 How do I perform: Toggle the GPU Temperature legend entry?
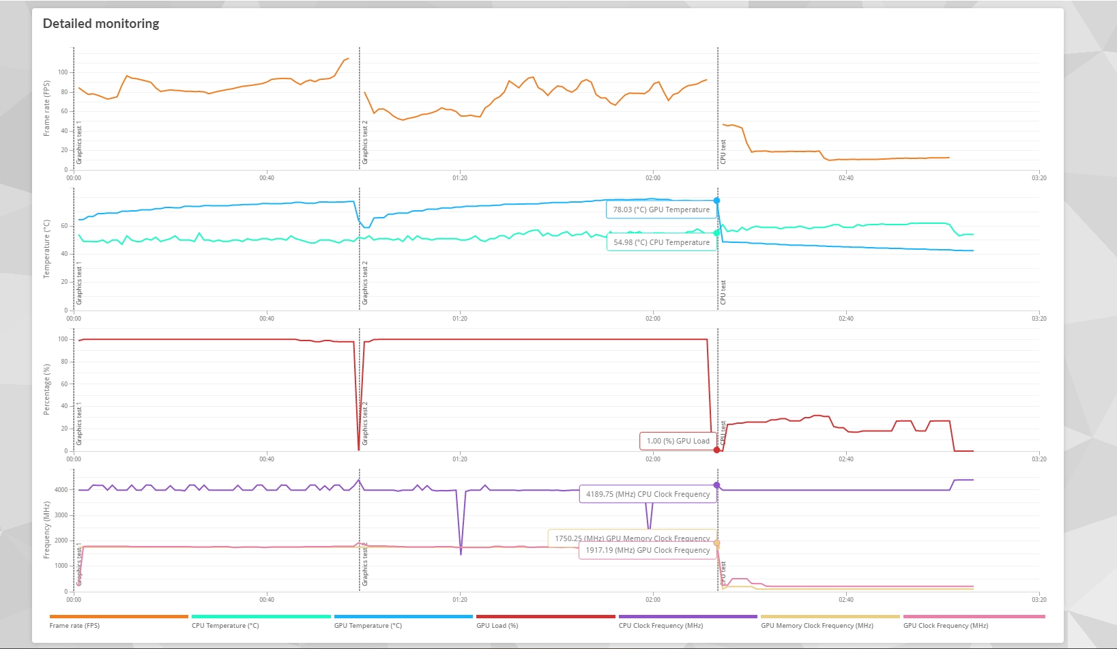(x=368, y=625)
